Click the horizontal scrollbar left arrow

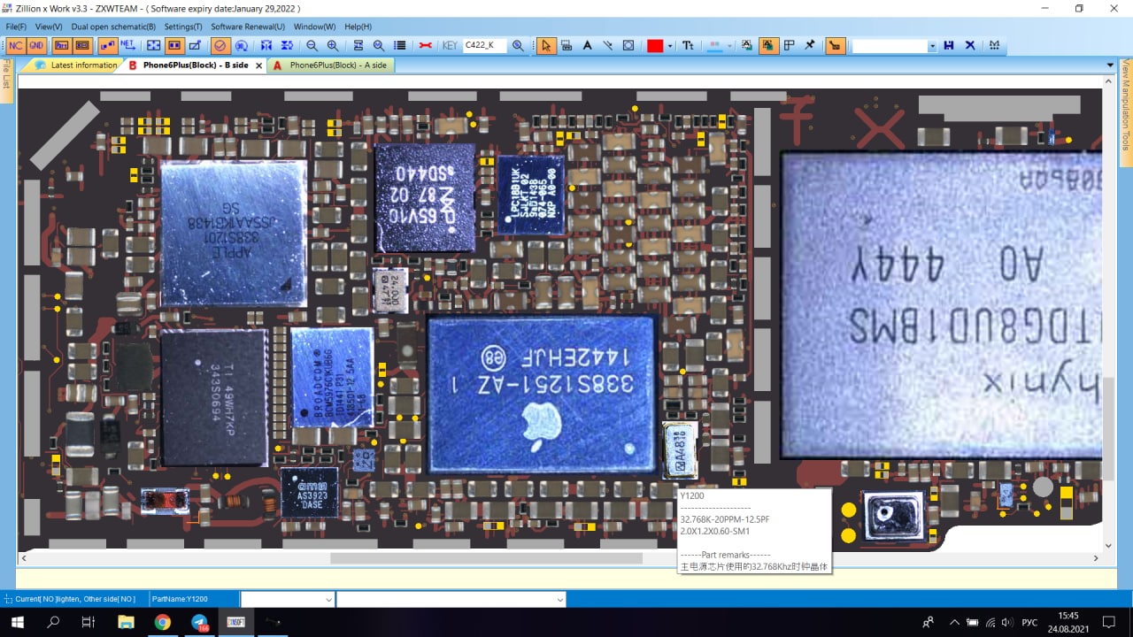pos(24,558)
